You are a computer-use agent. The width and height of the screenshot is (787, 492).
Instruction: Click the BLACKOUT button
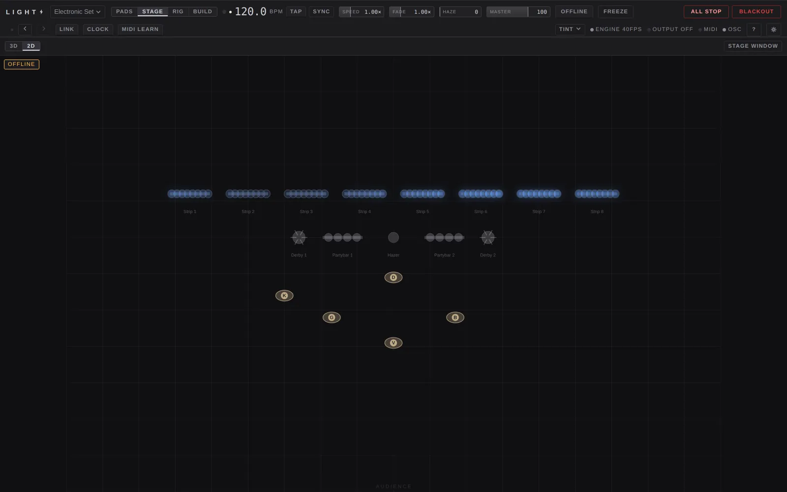(757, 12)
